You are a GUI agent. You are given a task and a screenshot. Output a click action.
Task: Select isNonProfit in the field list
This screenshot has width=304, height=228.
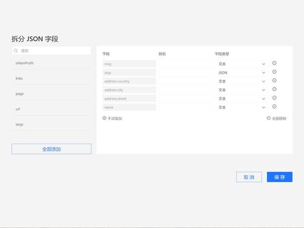pyautogui.click(x=51, y=63)
